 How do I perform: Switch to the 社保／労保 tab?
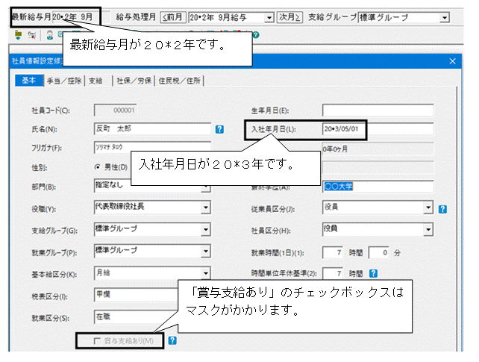click(x=134, y=81)
